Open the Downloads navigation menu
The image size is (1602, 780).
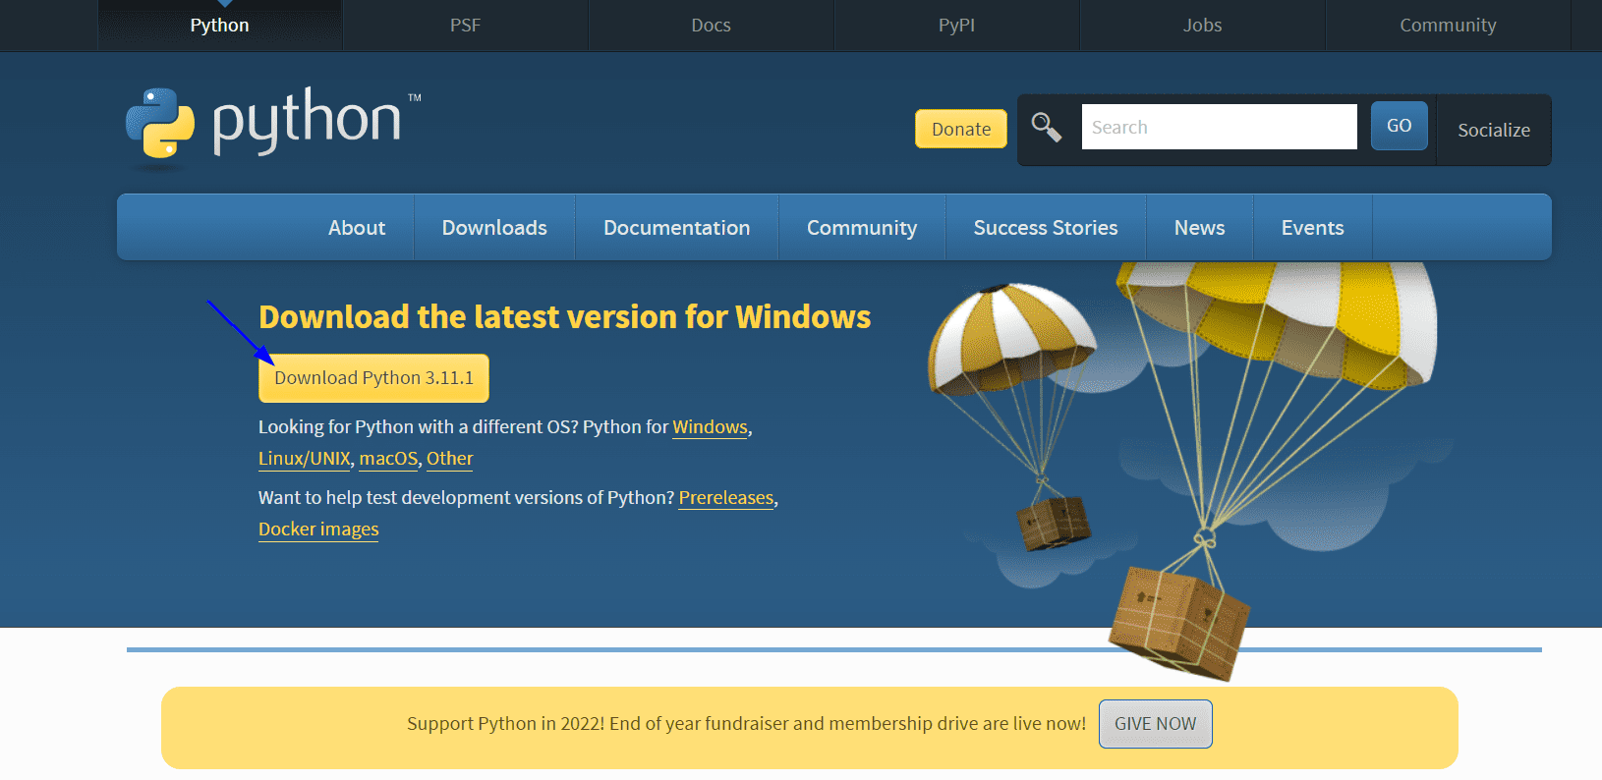(x=494, y=228)
